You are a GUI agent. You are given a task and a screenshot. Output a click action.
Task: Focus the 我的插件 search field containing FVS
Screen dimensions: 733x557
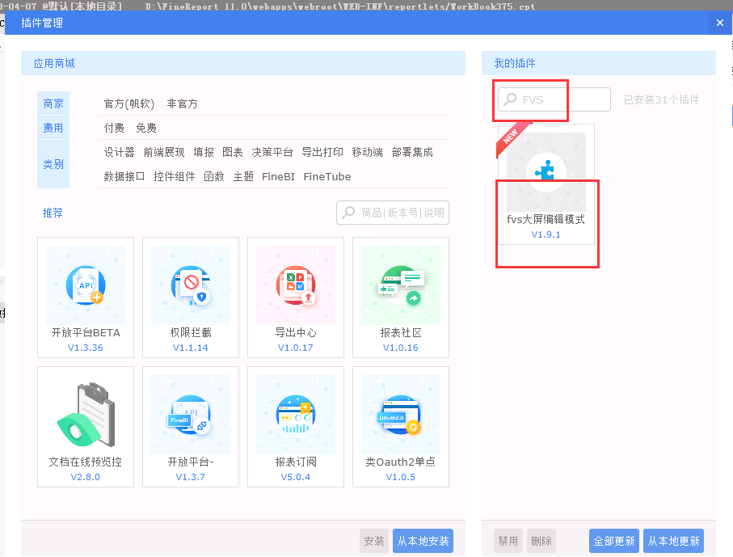(x=554, y=99)
